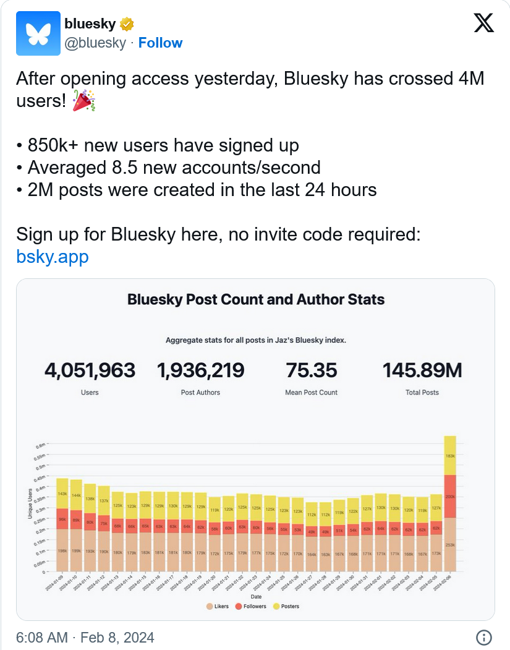Screen dimensions: 510x650
Task: Click the bluesky display name
Action: [90, 24]
